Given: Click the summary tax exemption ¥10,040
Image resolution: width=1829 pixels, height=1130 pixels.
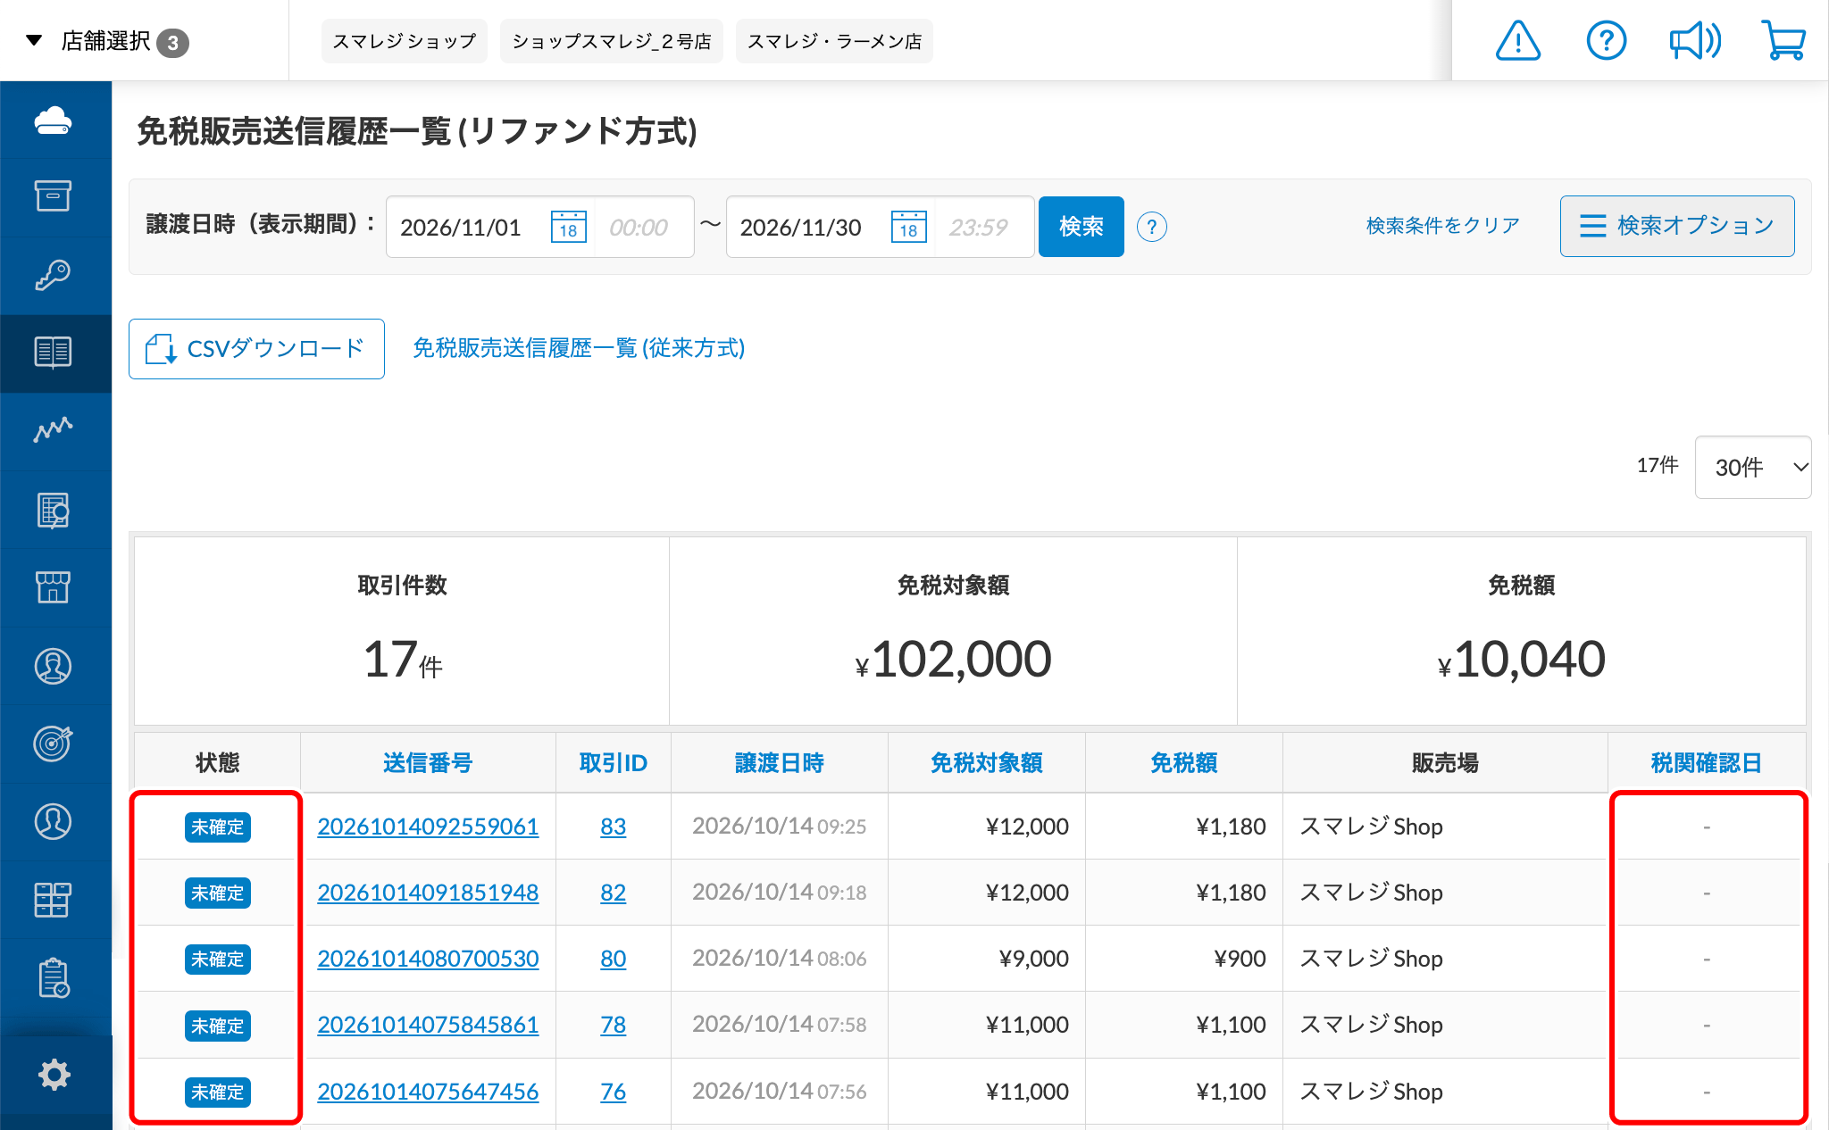Looking at the screenshot, I should pyautogui.click(x=1521, y=660).
